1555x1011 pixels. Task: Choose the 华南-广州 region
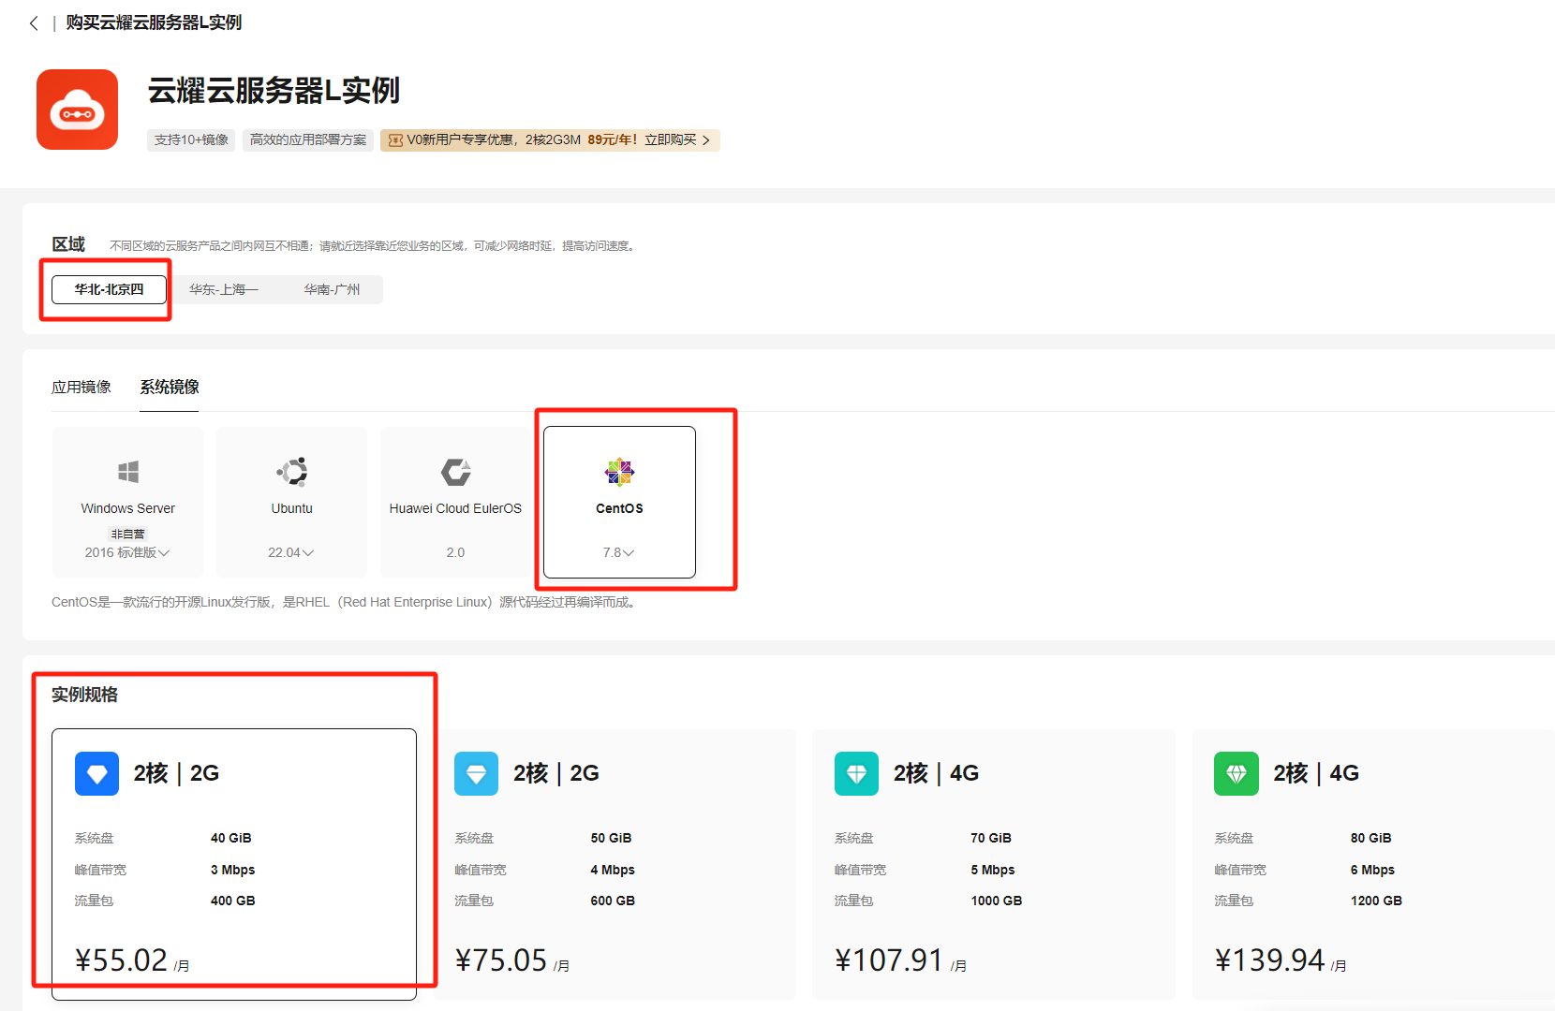332,289
